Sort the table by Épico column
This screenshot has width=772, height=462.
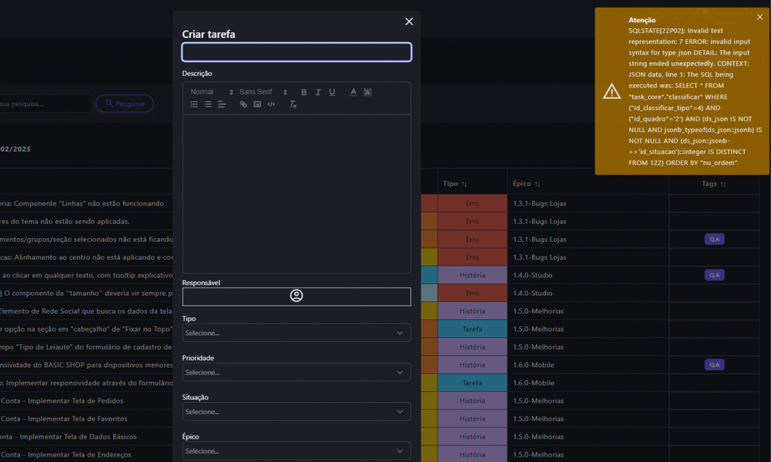(526, 184)
